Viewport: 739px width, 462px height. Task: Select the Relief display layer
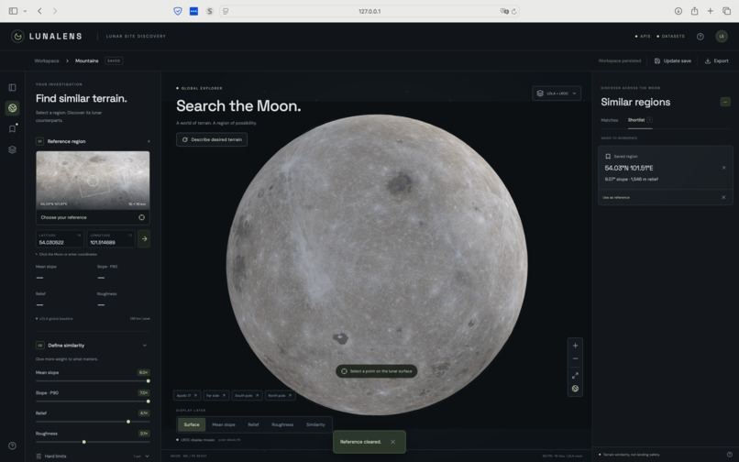[253, 424]
